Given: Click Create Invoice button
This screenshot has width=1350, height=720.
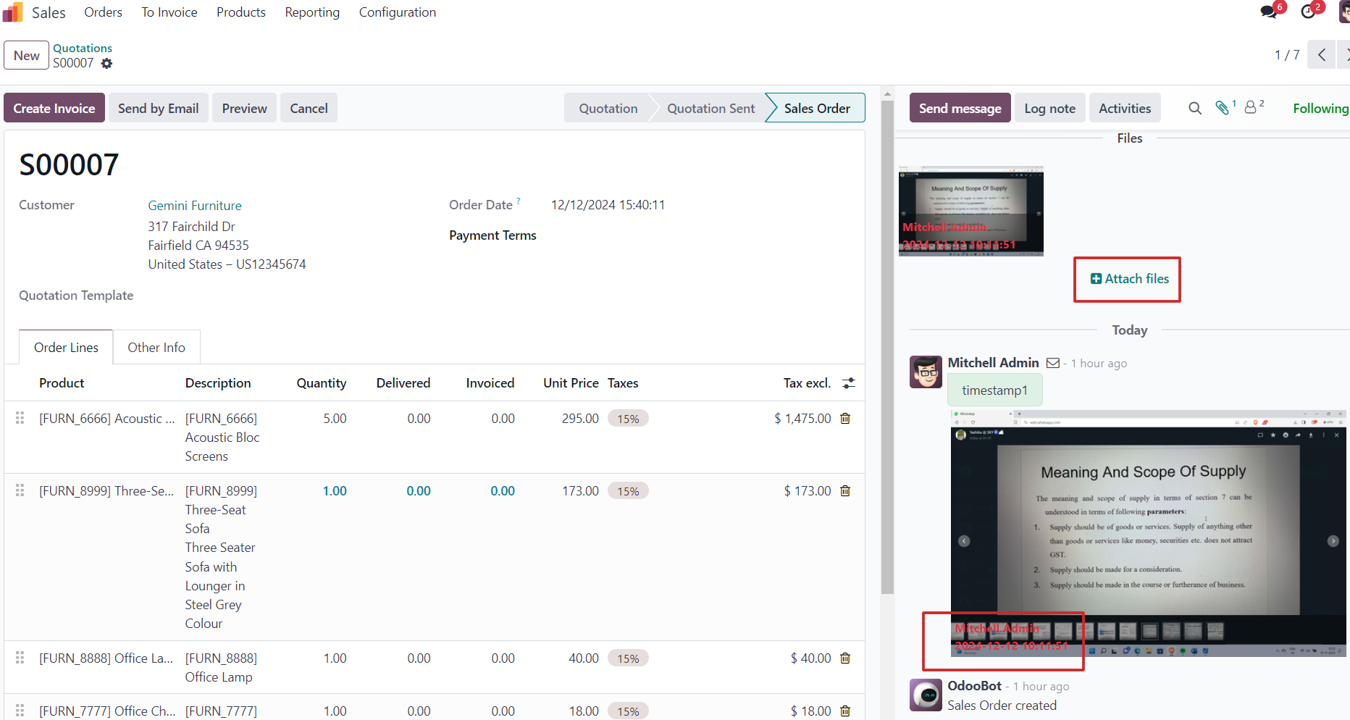Looking at the screenshot, I should point(54,108).
